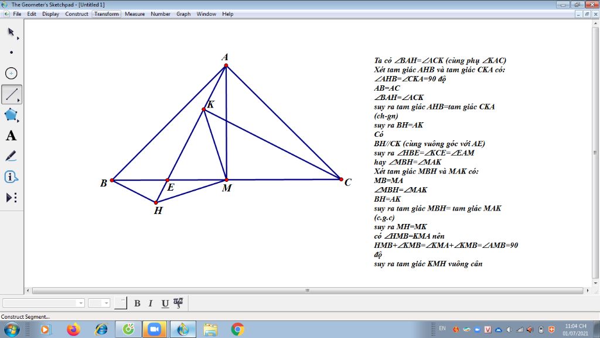Open the Number menu

point(161,14)
